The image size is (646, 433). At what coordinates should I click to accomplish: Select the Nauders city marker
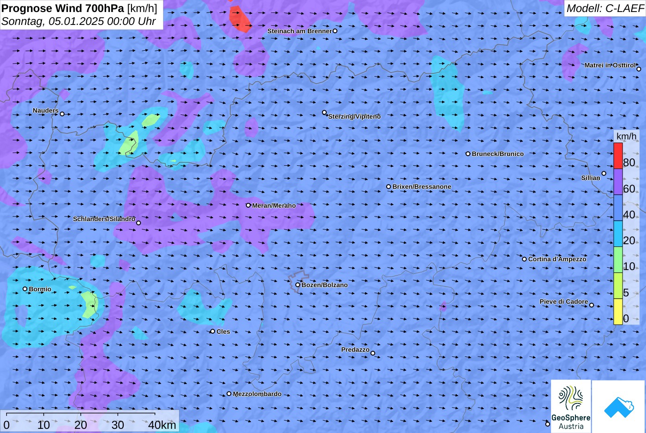(62, 114)
